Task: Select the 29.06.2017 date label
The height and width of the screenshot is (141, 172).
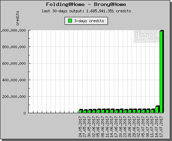Action: (x=134, y=127)
